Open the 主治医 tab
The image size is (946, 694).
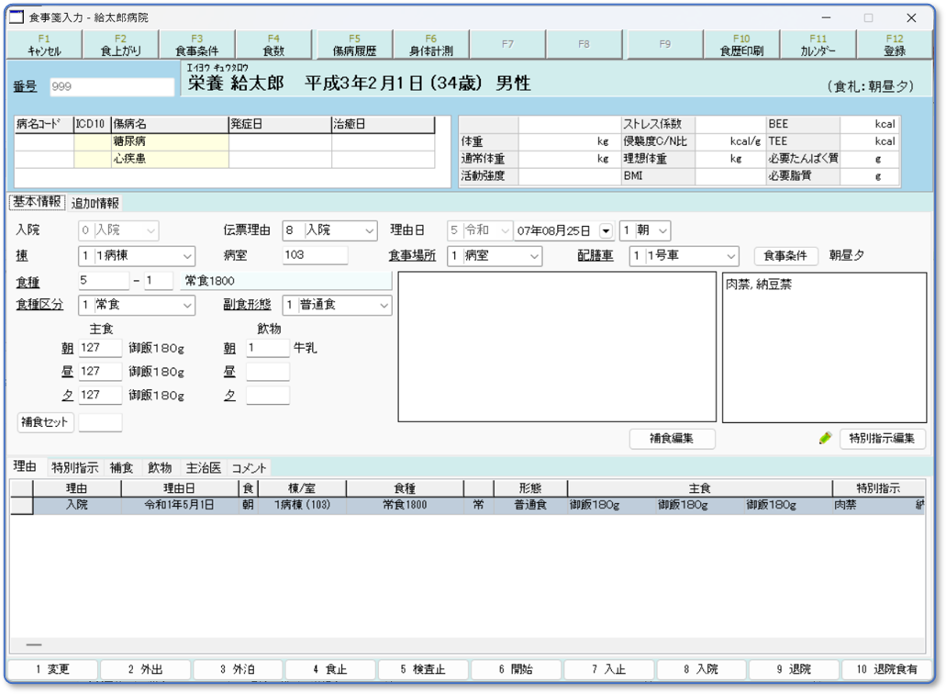pos(203,468)
